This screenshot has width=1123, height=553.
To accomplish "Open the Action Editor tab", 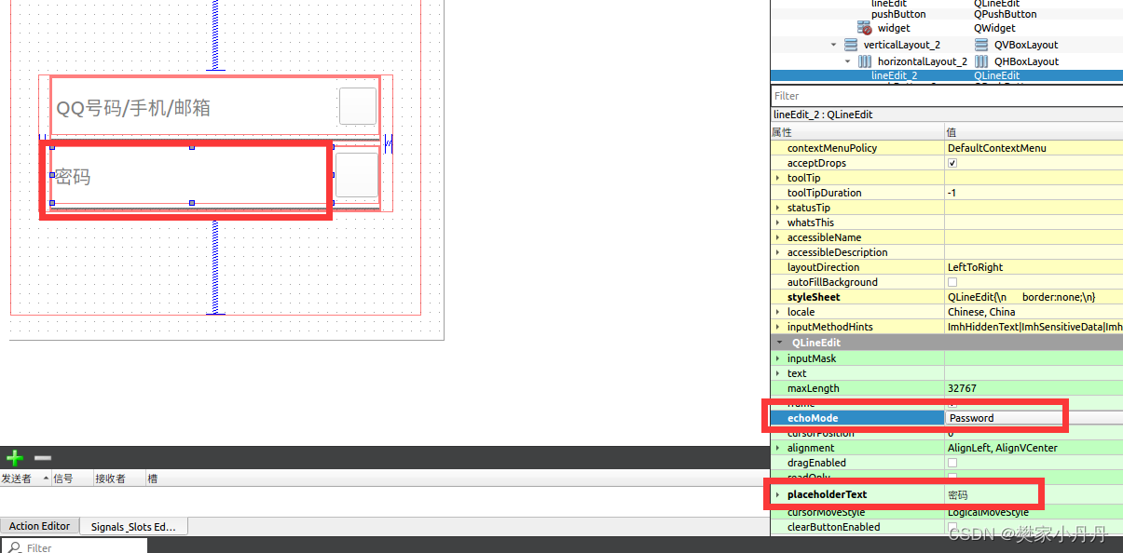I will pos(39,526).
